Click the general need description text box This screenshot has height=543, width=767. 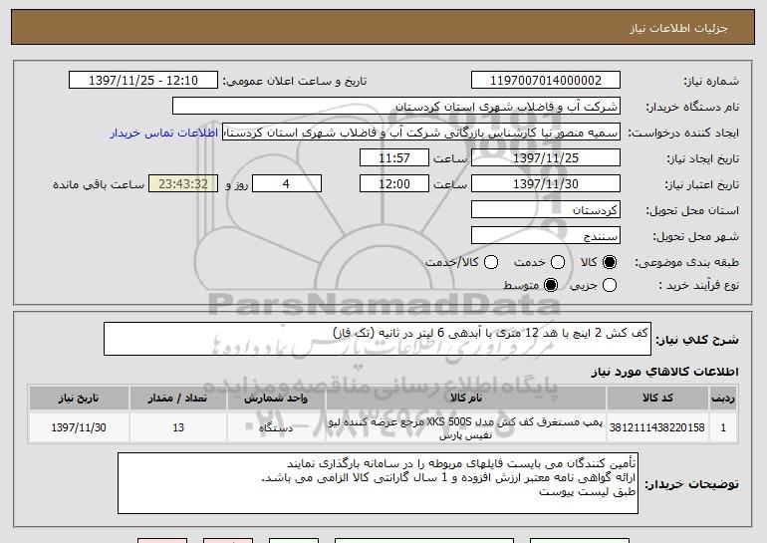(378, 339)
